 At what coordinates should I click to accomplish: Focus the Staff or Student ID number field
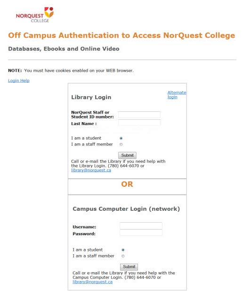coord(139,115)
